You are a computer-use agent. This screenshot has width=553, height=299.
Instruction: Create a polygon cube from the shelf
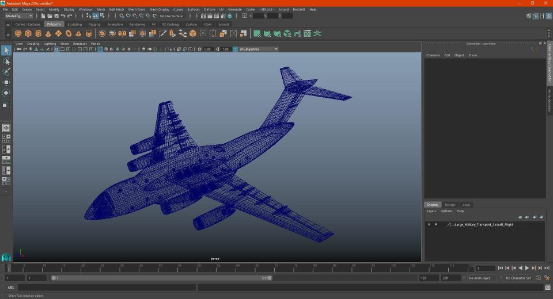pos(28,33)
